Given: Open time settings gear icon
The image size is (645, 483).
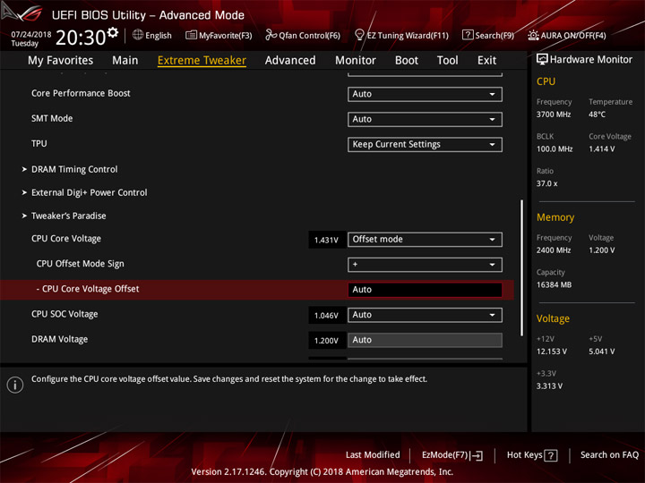Looking at the screenshot, I should pos(113,32).
